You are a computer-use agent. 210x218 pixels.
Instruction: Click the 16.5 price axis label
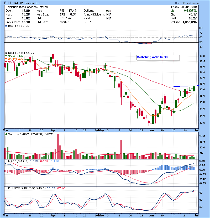(x=202, y=84)
